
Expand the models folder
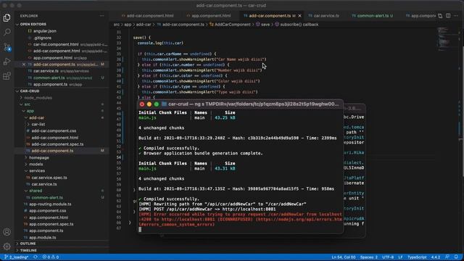click(x=36, y=165)
